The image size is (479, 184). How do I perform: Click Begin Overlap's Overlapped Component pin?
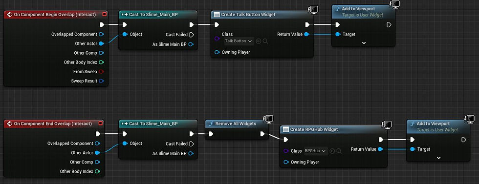tap(102, 34)
